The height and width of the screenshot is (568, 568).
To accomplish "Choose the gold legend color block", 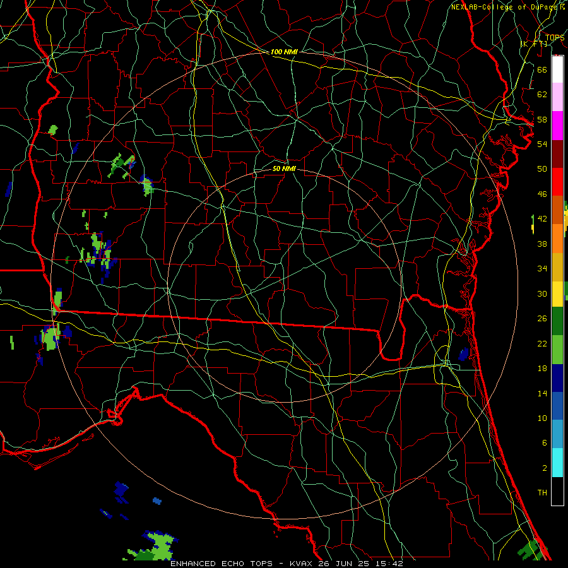I will point(557,266).
